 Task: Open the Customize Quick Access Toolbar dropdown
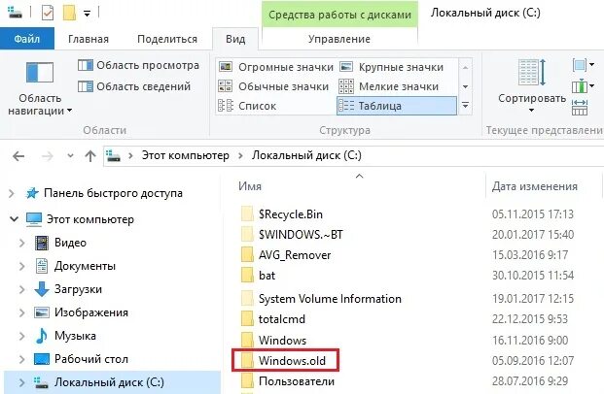tap(88, 14)
